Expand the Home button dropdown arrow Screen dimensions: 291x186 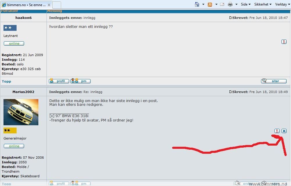coord(203,4)
